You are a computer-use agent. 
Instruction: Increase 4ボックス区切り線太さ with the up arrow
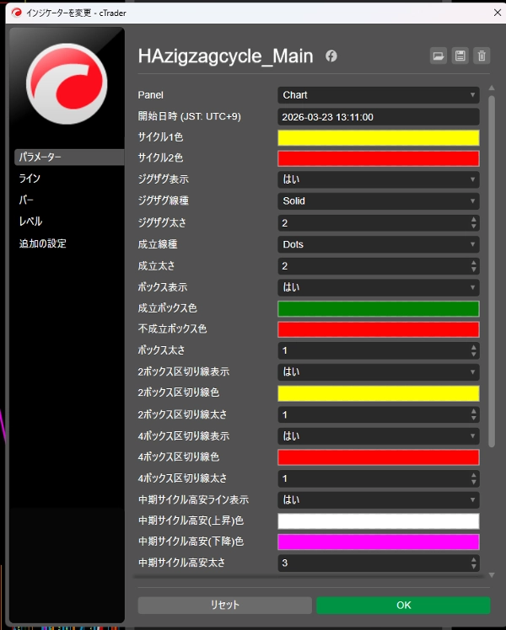pos(473,475)
